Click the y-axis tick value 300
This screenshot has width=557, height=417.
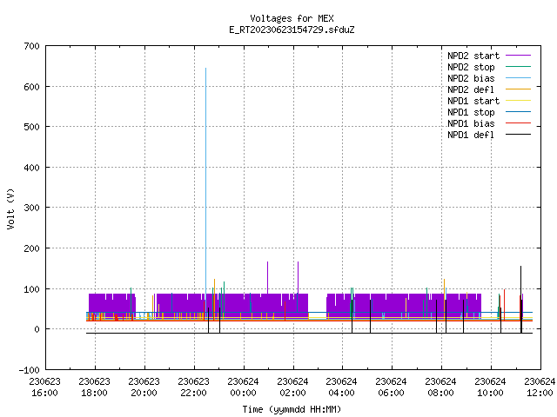click(x=31, y=208)
